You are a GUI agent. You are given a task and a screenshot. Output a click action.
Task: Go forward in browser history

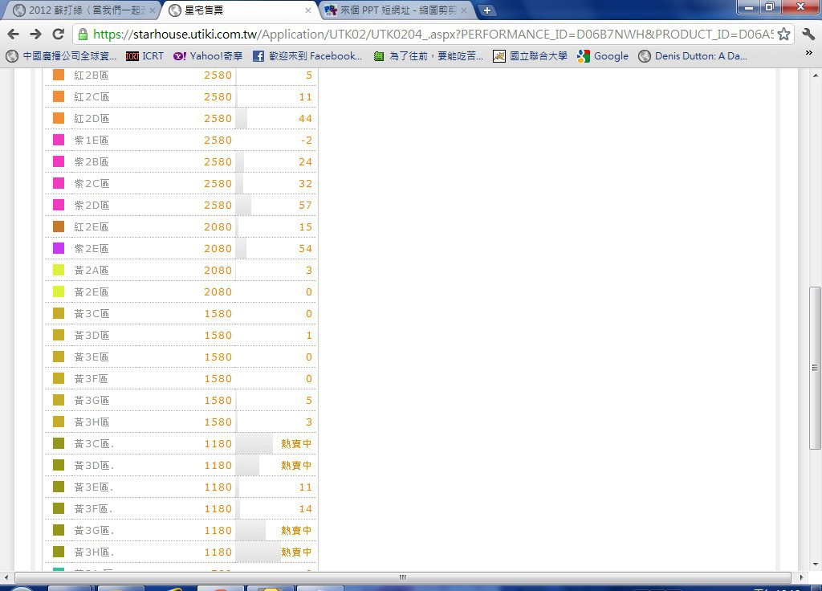click(x=35, y=34)
